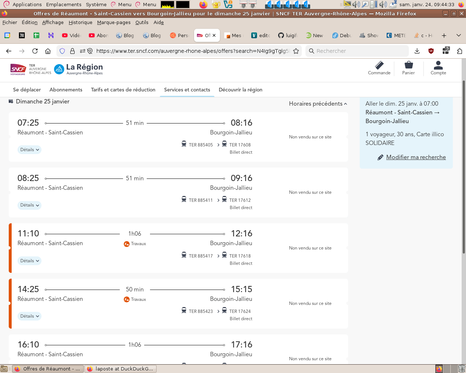Open the Historique menu in Firefox
Screen dimensions: 466x373
tap(80, 22)
